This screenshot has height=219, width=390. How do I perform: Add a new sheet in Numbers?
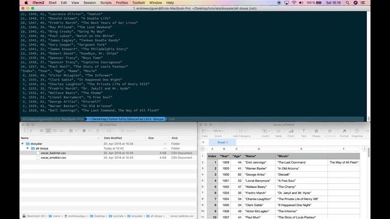tap(203, 142)
